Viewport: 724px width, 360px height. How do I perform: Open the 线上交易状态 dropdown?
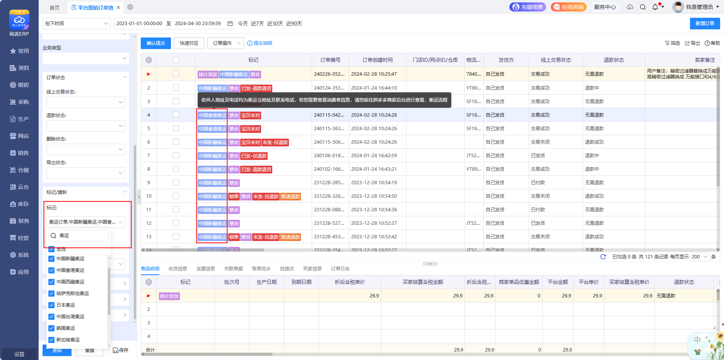(86, 102)
